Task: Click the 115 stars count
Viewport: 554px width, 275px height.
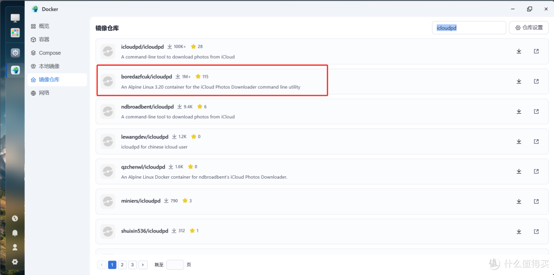Action: click(205, 76)
